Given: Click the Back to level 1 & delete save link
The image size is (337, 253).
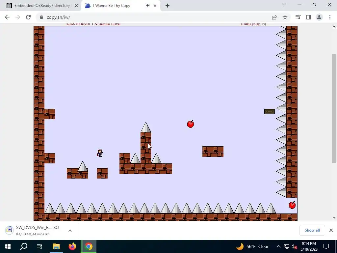Looking at the screenshot, I should [x=93, y=24].
